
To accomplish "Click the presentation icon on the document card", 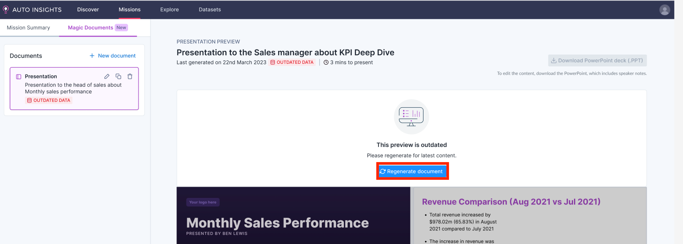I will coord(19,77).
